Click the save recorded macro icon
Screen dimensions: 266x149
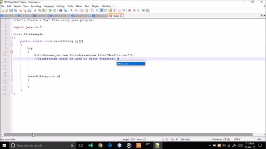coord(148,10)
